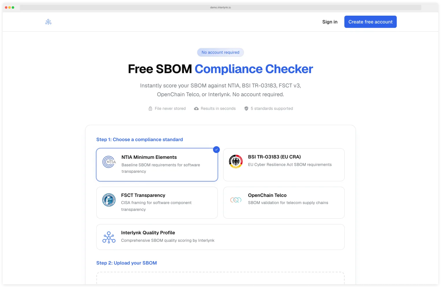Choose the OpenChain Telco standard card
Screen dimensions: 441x287
click(284, 203)
